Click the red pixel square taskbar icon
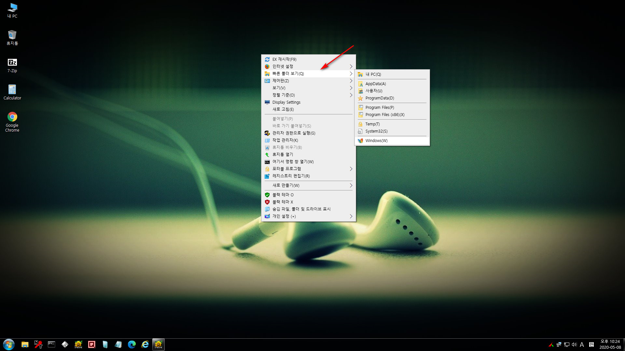This screenshot has height=351, width=625. [x=92, y=344]
